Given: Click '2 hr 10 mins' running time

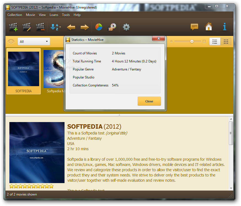Looking at the screenshot, I should (78, 149).
